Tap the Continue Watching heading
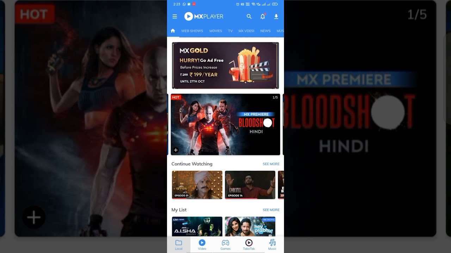The image size is (451, 253). coord(192,164)
